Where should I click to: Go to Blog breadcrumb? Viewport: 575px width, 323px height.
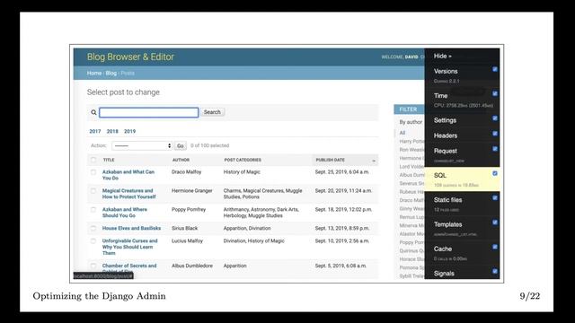coord(111,74)
